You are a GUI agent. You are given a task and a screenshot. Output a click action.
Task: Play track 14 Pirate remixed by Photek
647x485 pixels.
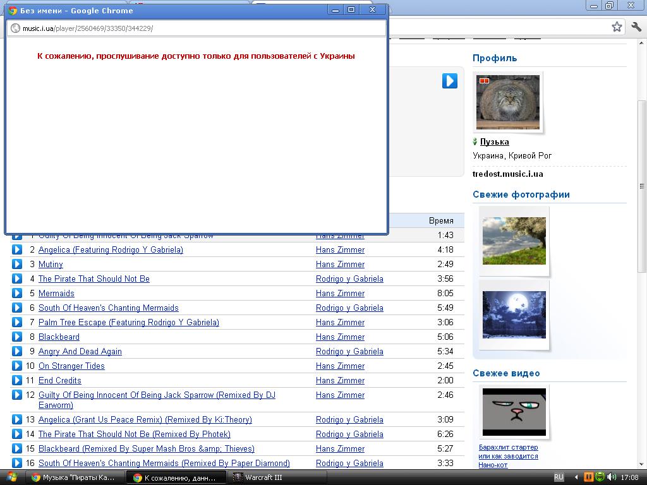point(17,434)
